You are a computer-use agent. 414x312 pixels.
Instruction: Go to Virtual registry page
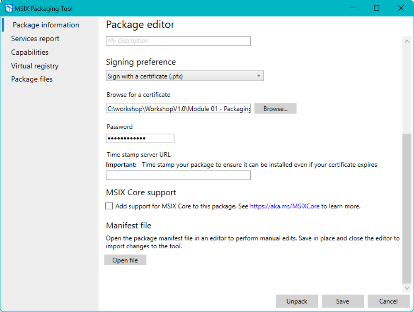pyautogui.click(x=35, y=66)
